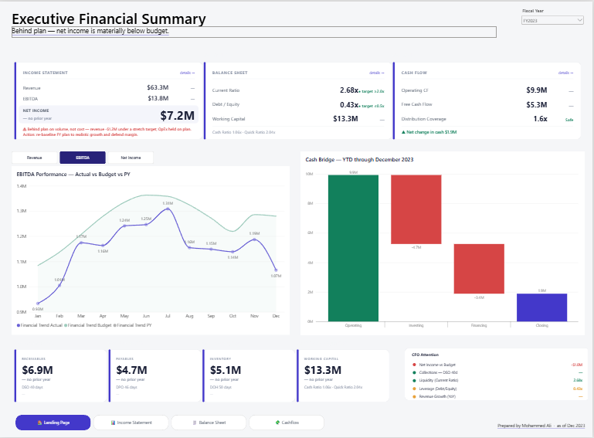
Task: Open Income Statement card details link
Action: [x=187, y=73]
